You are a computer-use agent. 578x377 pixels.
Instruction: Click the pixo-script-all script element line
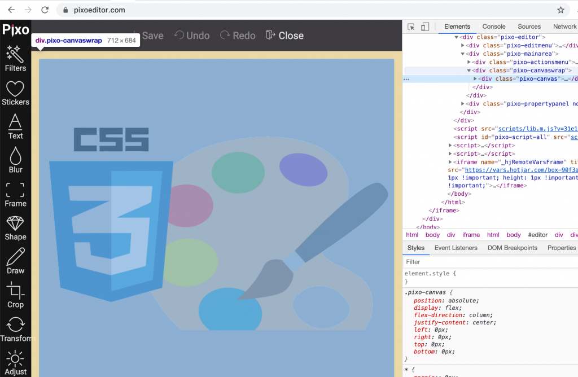[x=515, y=137]
